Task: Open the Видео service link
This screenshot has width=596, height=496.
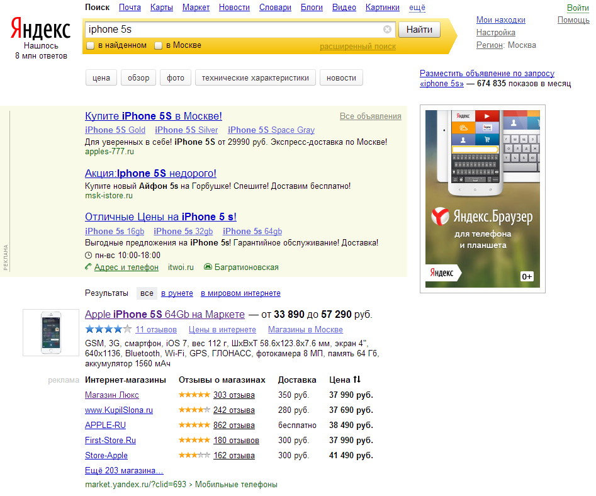Action: [x=344, y=7]
